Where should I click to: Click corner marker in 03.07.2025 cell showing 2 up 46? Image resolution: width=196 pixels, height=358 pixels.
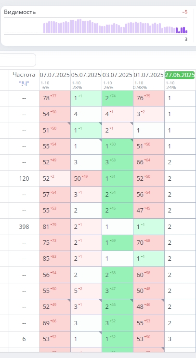131,301
